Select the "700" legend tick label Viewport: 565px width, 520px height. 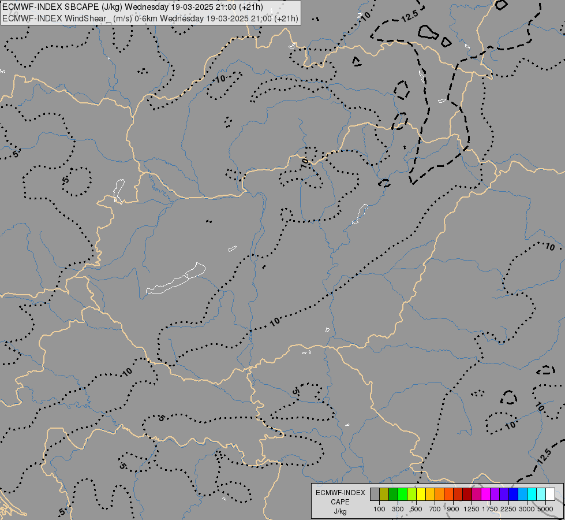pos(435,509)
